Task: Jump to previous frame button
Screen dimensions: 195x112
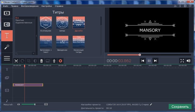Action: 143,61
